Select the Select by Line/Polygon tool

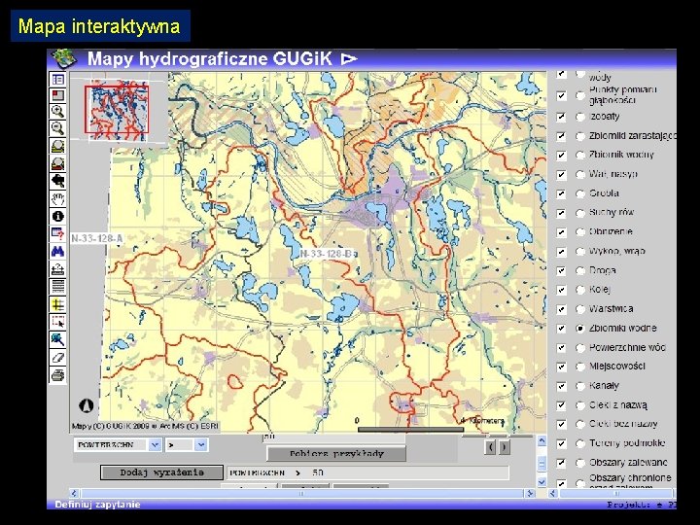[x=58, y=339]
